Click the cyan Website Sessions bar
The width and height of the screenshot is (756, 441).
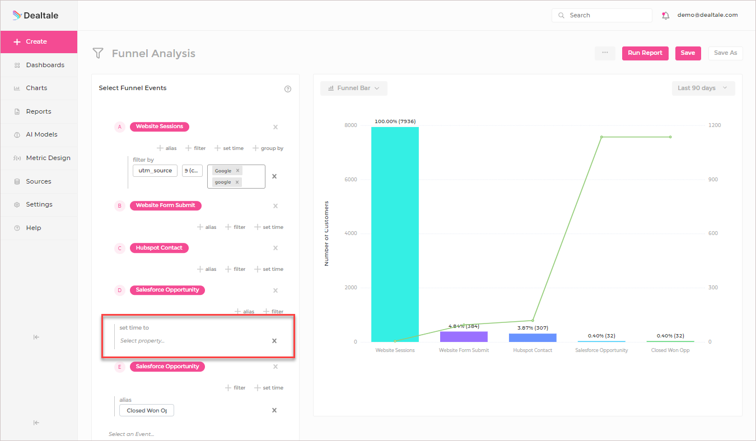(395, 234)
